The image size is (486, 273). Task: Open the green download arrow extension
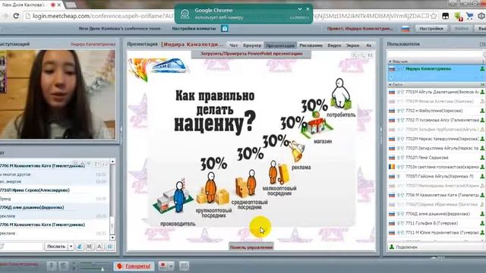pos(458,16)
